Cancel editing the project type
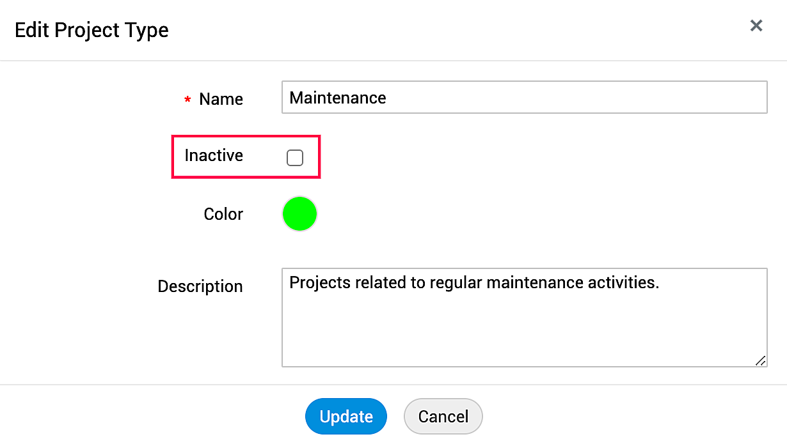 pyautogui.click(x=443, y=417)
